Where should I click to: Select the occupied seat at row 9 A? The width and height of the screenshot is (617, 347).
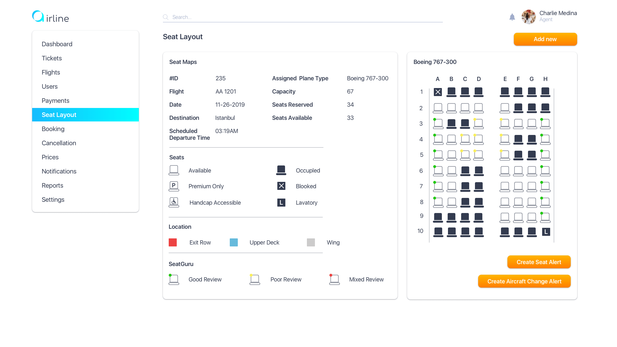pos(438,218)
